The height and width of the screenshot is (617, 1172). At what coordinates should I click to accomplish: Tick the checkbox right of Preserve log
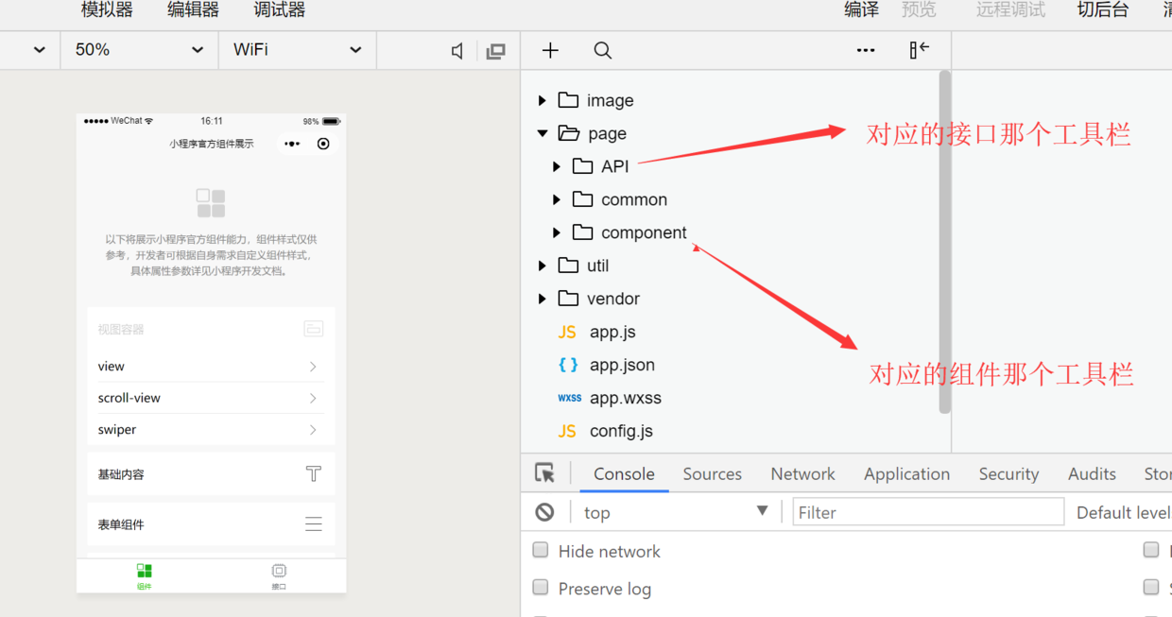point(1151,588)
